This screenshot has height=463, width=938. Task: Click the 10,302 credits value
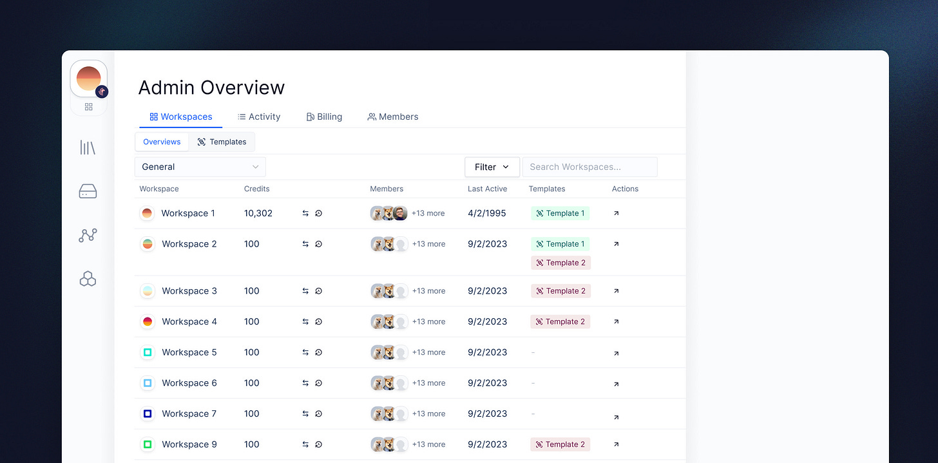[258, 213]
